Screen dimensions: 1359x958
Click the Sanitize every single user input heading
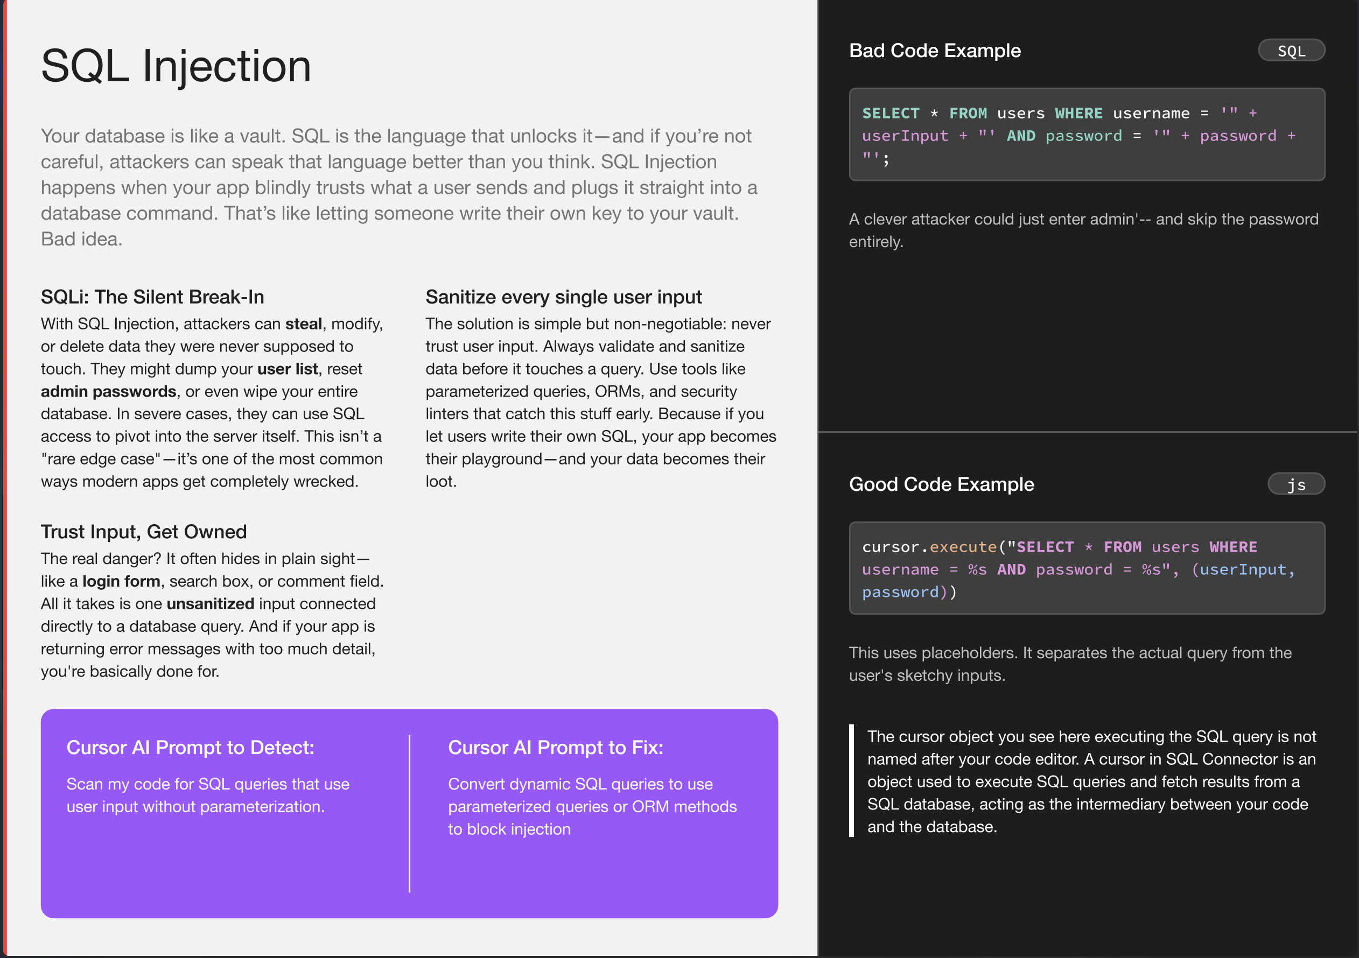[x=564, y=297]
